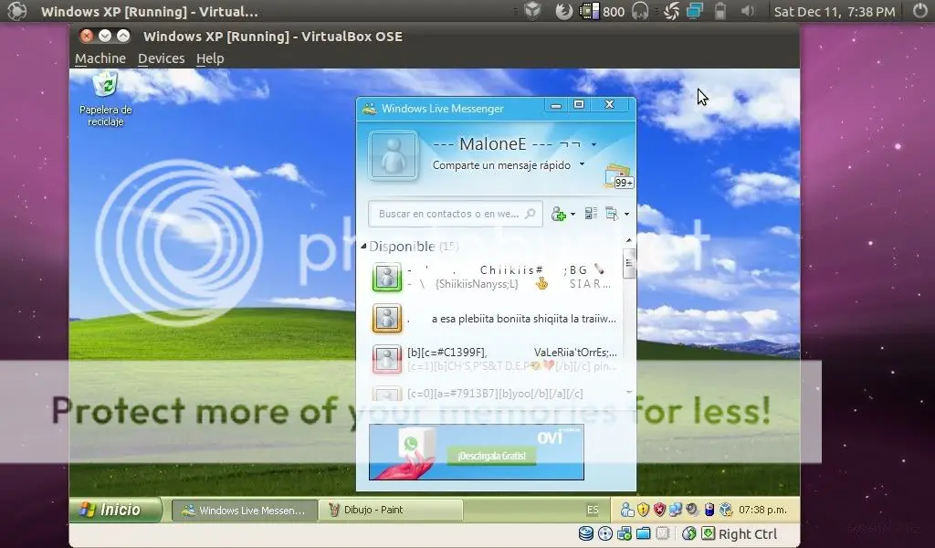Select the VaLeRiia'tOrrEs contact entry
This screenshot has width=935, height=548.
pyautogui.click(x=495, y=359)
